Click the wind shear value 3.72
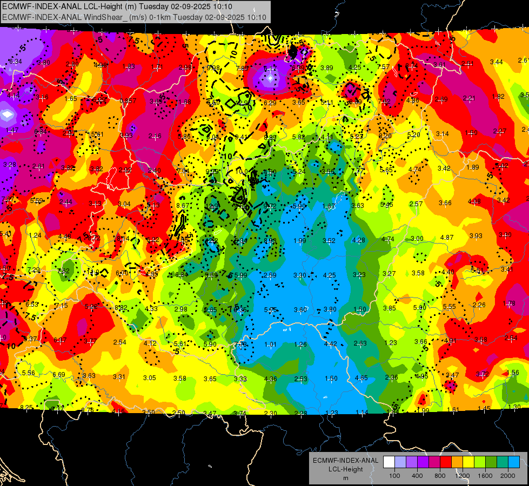The height and width of the screenshot is (486, 529). pos(482,374)
